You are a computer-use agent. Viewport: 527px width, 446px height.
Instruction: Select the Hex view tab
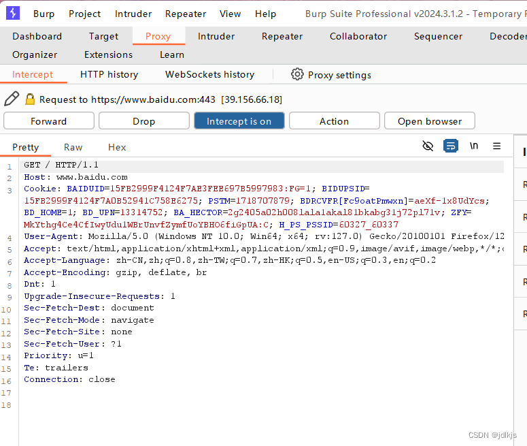pyautogui.click(x=117, y=147)
